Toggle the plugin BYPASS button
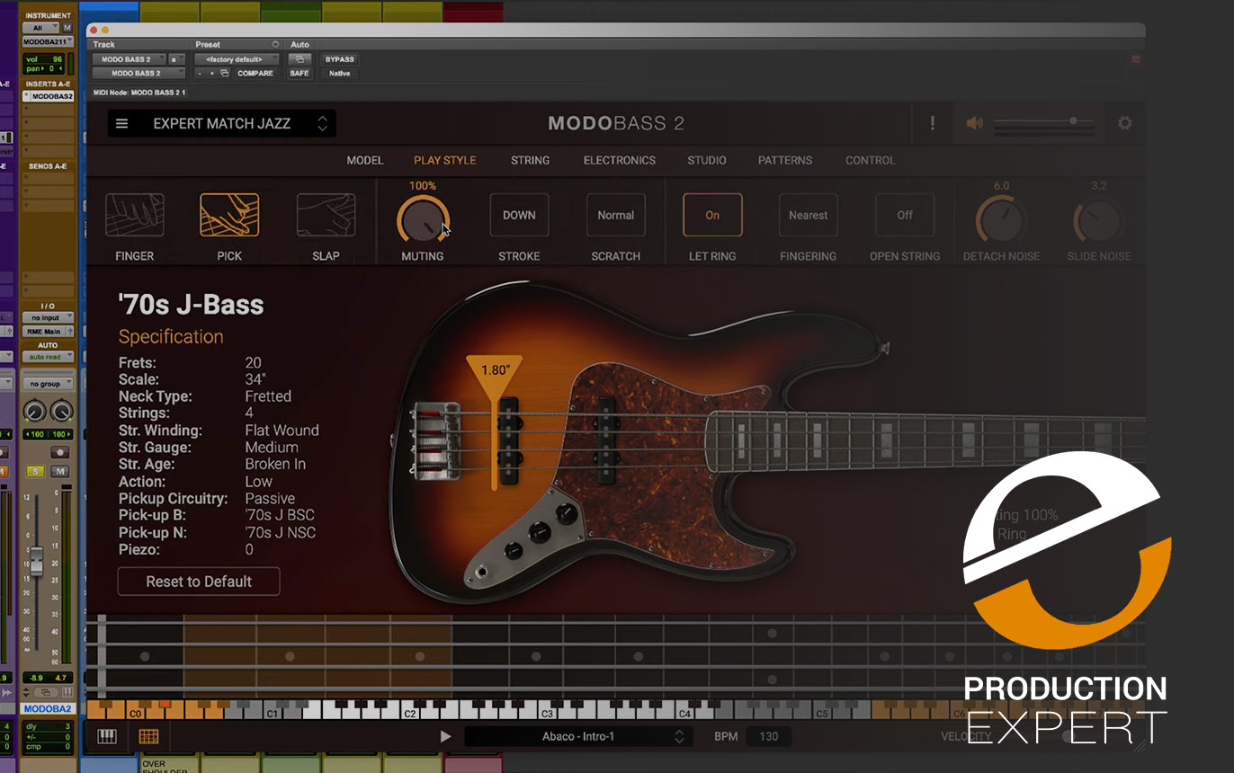 [339, 59]
